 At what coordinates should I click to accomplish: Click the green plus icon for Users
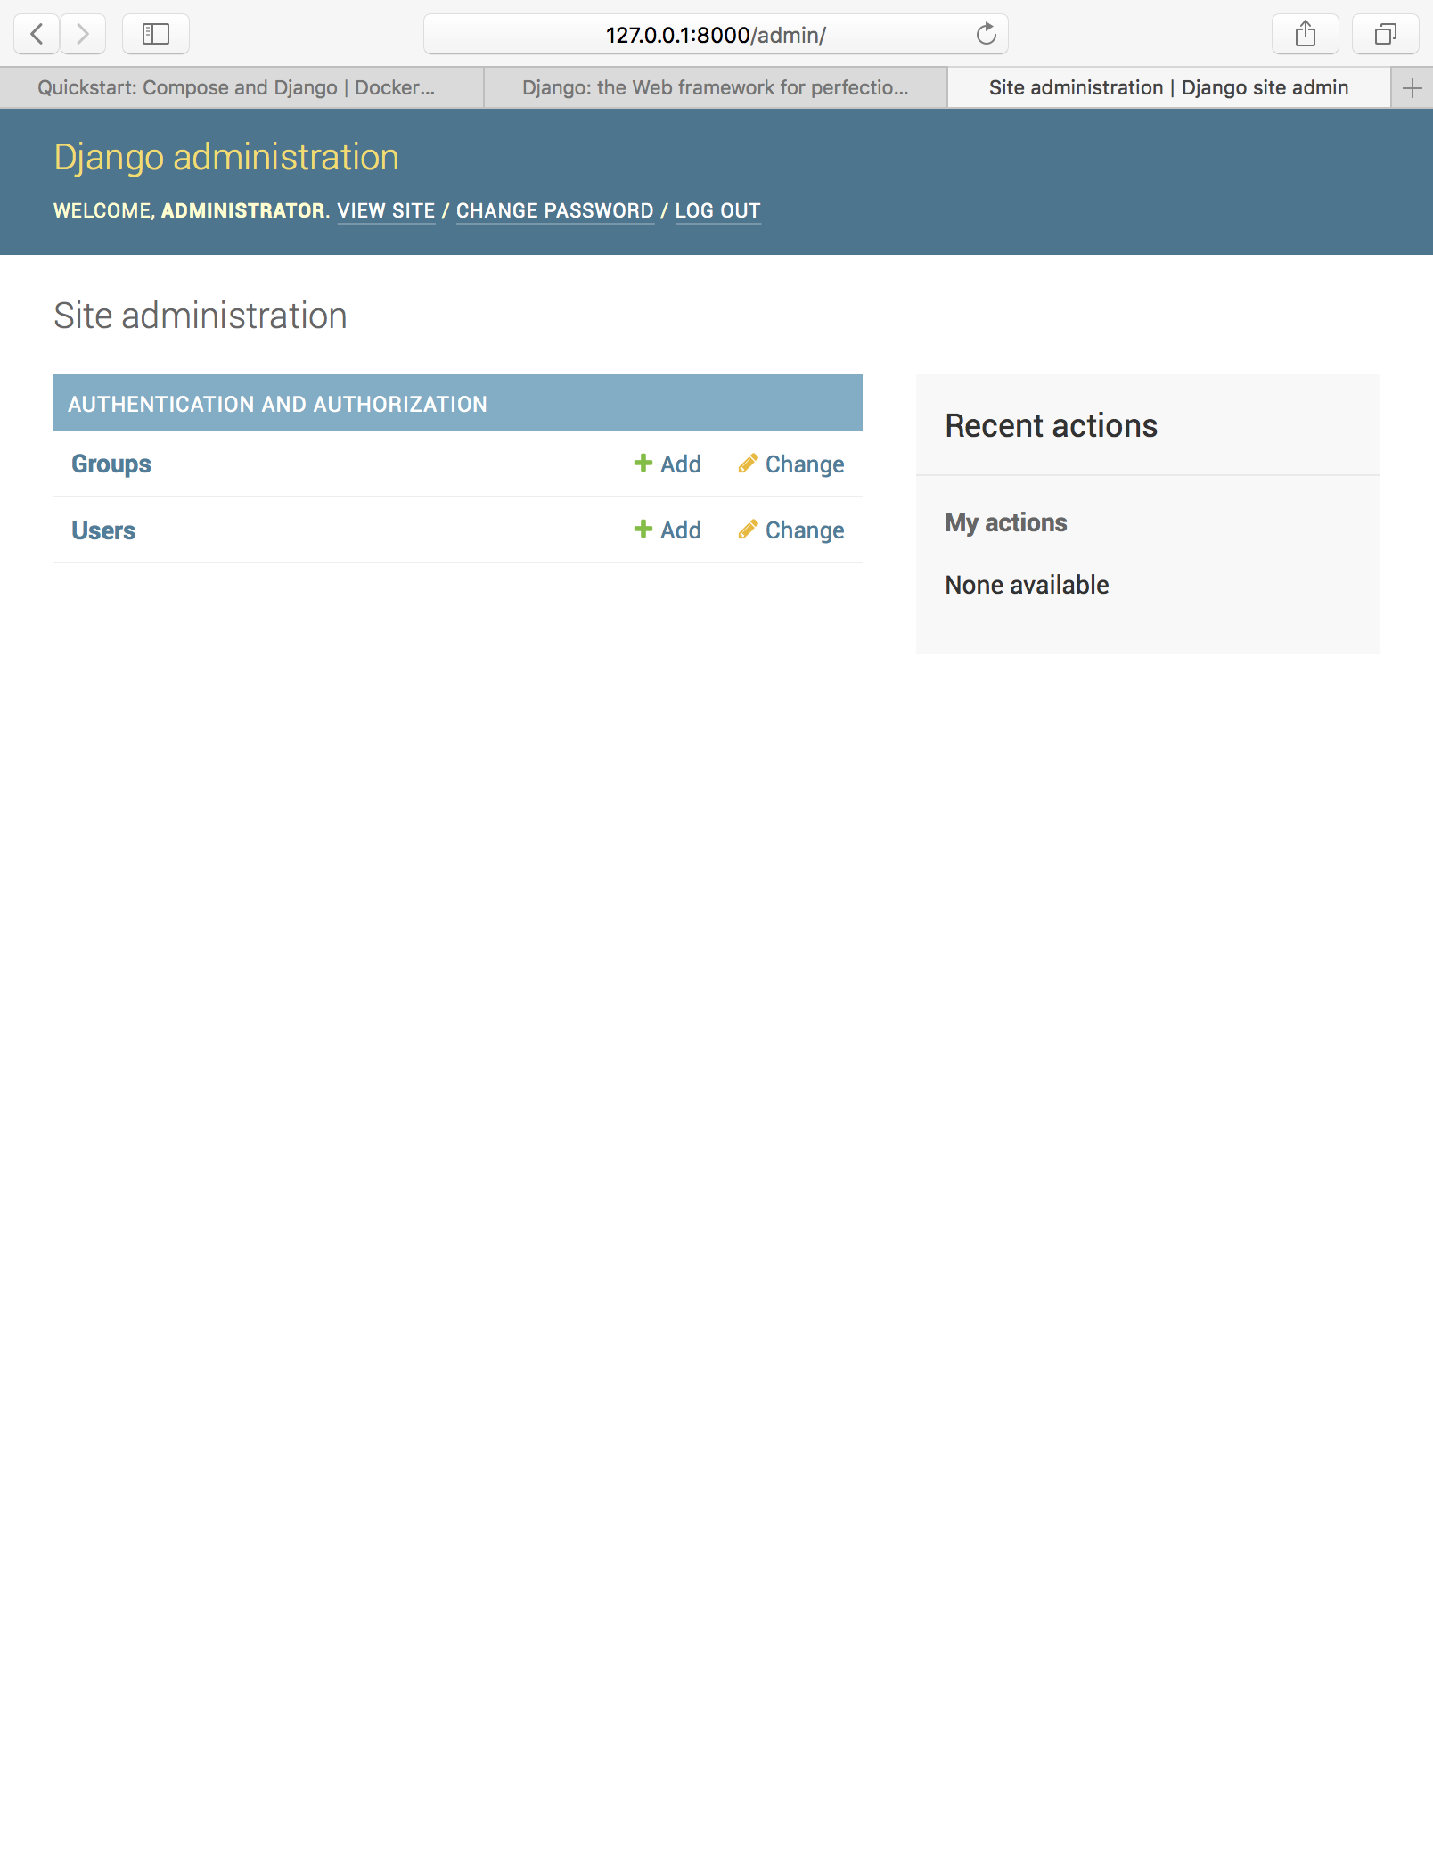[x=643, y=529]
